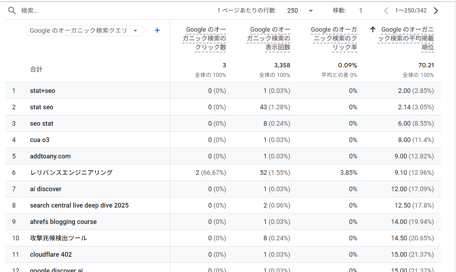This screenshot has height=272, width=456.
Task: Expand the dropdown arrow next to 250
Action: coord(310,11)
